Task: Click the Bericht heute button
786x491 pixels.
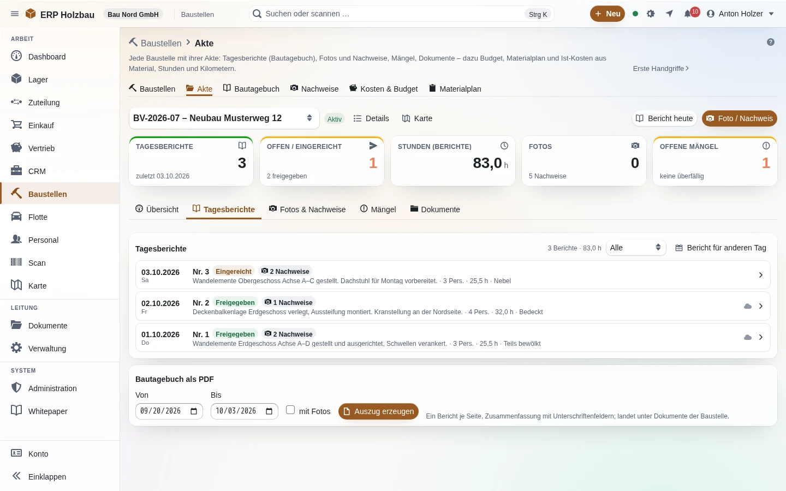Action: coord(664,118)
